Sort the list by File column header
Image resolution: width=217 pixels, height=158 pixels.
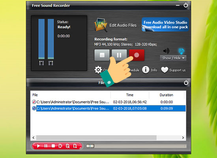(71, 95)
